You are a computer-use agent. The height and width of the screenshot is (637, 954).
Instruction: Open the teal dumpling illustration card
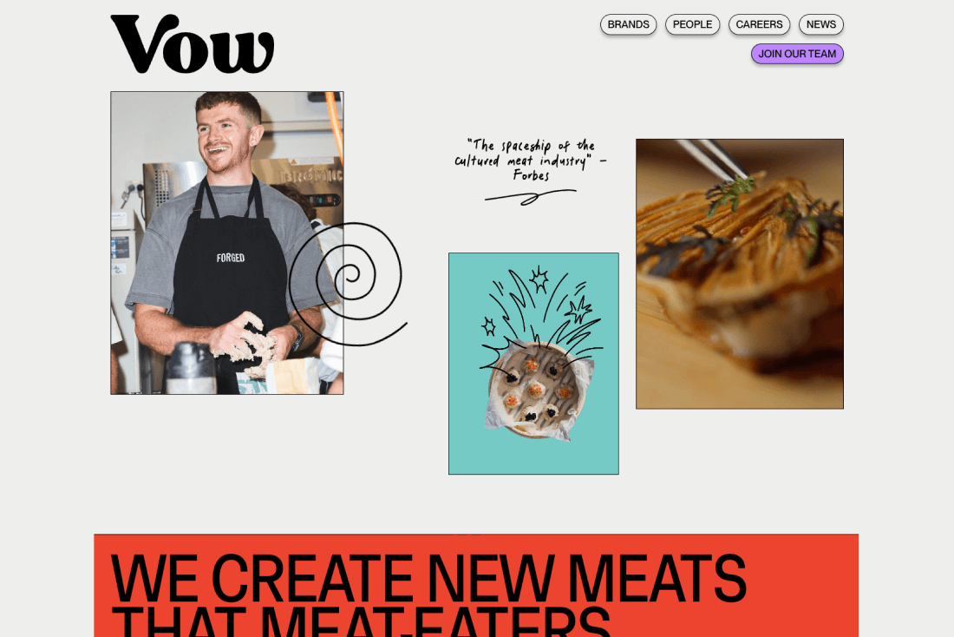533,364
